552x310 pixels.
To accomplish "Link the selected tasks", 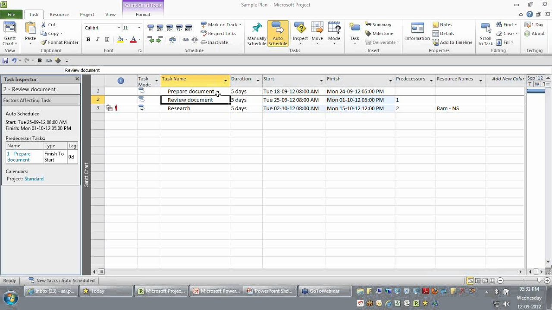I will pyautogui.click(x=185, y=40).
